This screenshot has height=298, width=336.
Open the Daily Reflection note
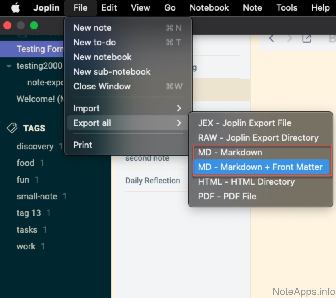point(153,181)
